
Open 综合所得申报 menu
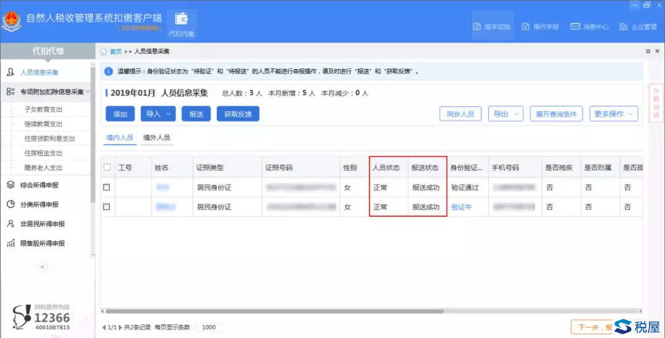(39, 185)
